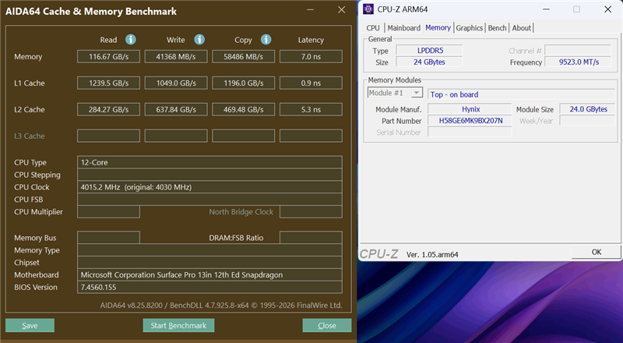This screenshot has width=623, height=343.
Task: Open the Graphics tab in CPU-Z
Action: 470,28
